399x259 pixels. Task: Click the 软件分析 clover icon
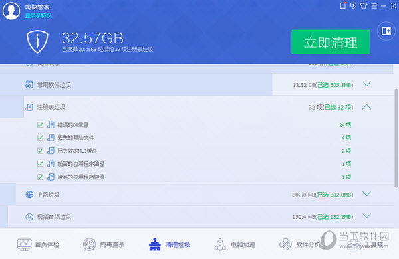coord(285,244)
